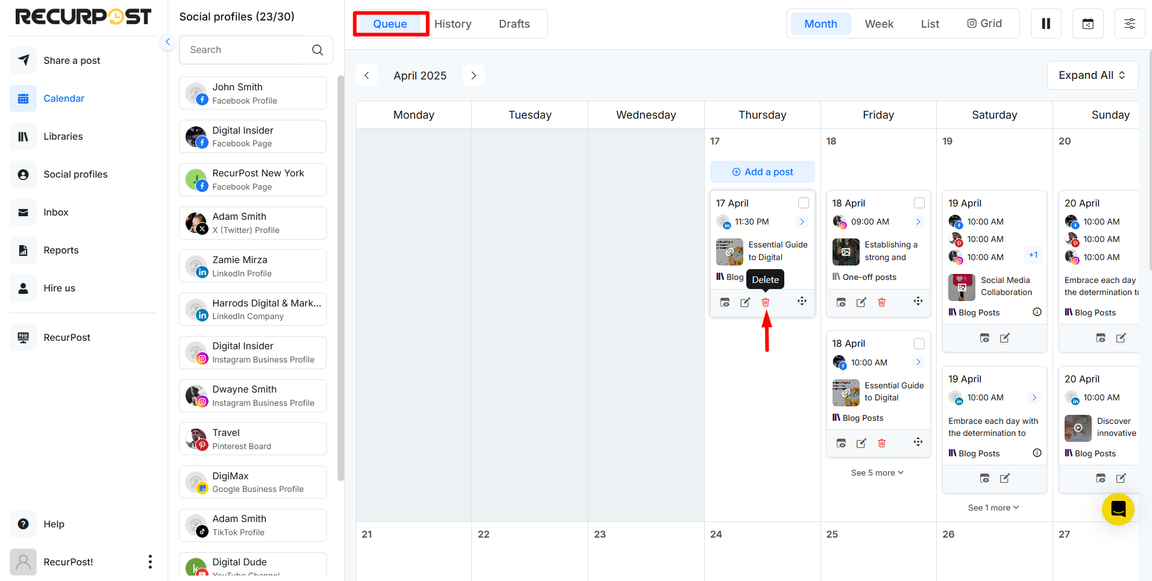Select Zamie Mirza LinkedIn Profile
The width and height of the screenshot is (1152, 581).
pos(253,266)
